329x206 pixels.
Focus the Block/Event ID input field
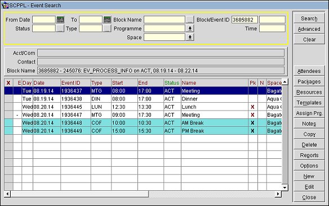point(244,20)
